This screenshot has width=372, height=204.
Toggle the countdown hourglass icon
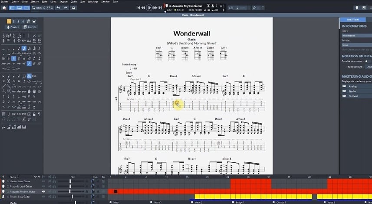pos(208,6)
